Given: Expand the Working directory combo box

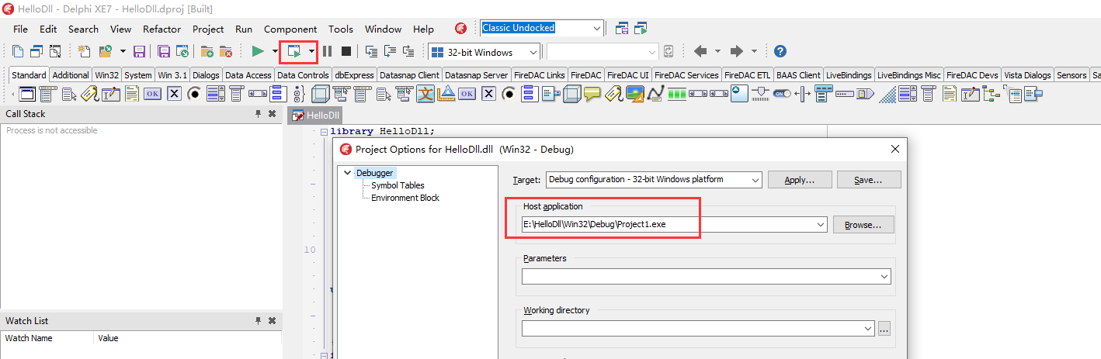Looking at the screenshot, I should pos(868,329).
